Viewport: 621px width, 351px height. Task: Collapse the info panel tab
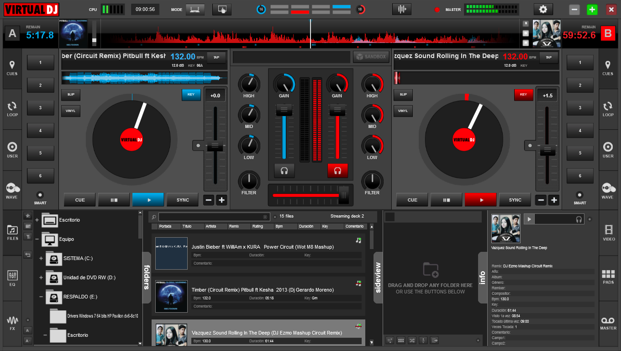[483, 277]
